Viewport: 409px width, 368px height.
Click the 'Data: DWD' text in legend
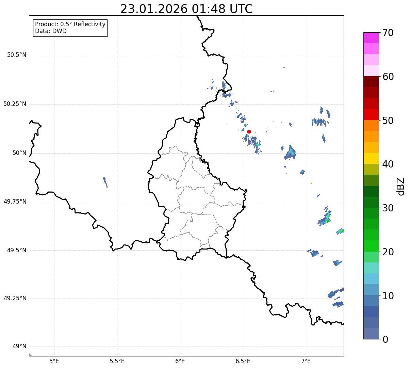pyautogui.click(x=51, y=31)
